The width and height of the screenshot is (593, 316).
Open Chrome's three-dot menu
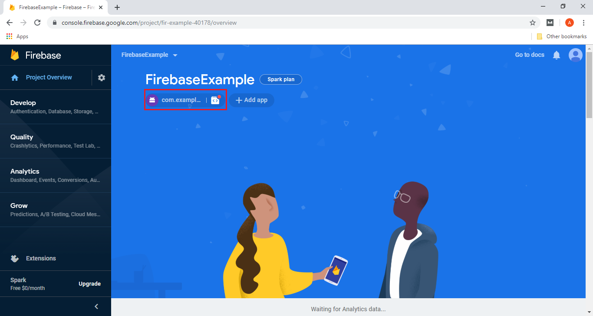[x=584, y=23]
